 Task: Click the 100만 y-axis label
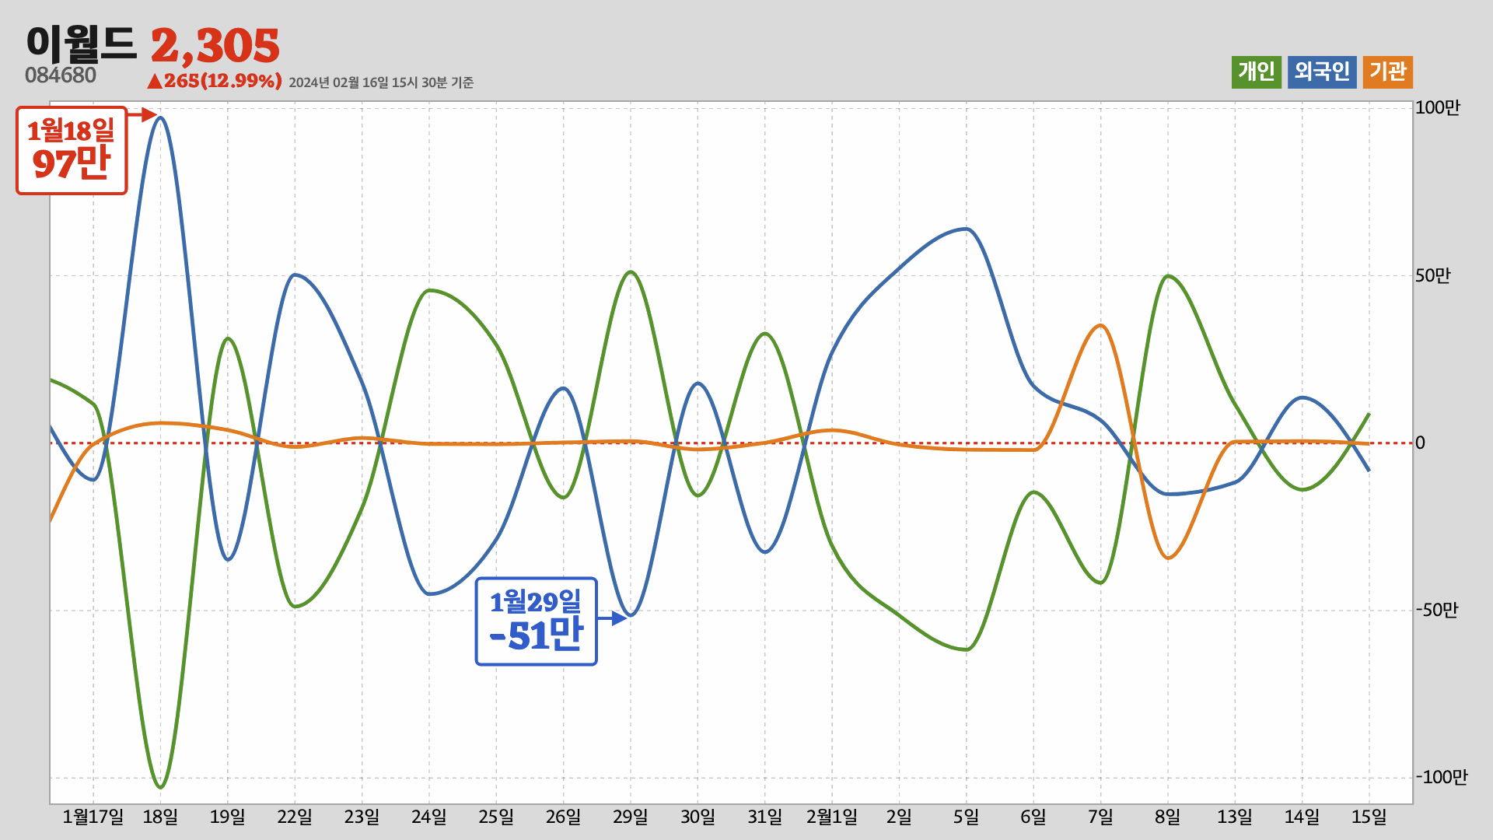[1438, 108]
